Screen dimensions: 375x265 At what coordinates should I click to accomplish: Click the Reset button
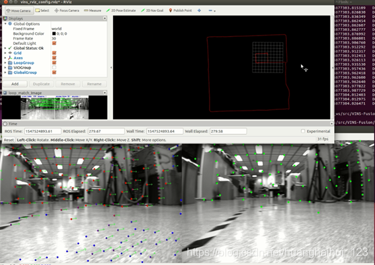(9, 140)
